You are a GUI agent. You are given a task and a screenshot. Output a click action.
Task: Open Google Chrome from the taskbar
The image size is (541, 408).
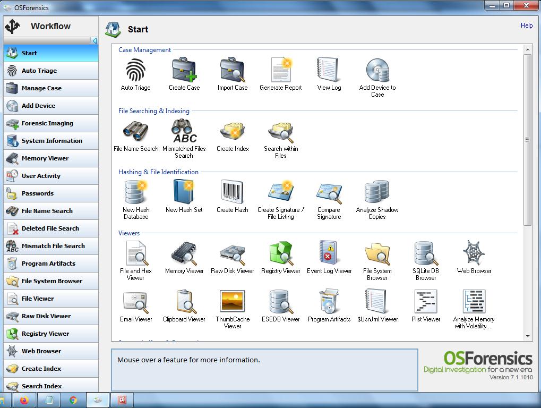[x=73, y=401]
